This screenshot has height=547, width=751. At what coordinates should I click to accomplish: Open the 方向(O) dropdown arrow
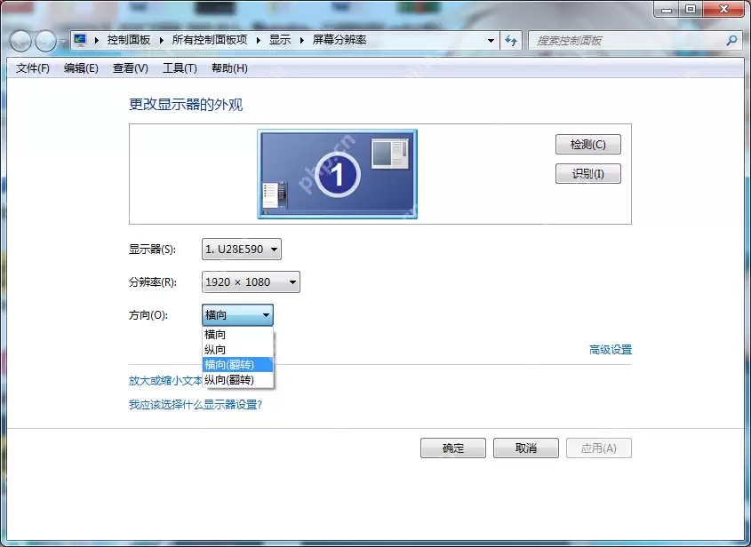tap(265, 314)
